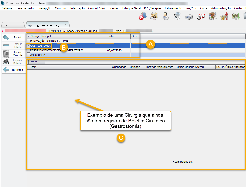Click the Quantidade column header
The width and height of the screenshot is (246, 187).
tap(119, 67)
